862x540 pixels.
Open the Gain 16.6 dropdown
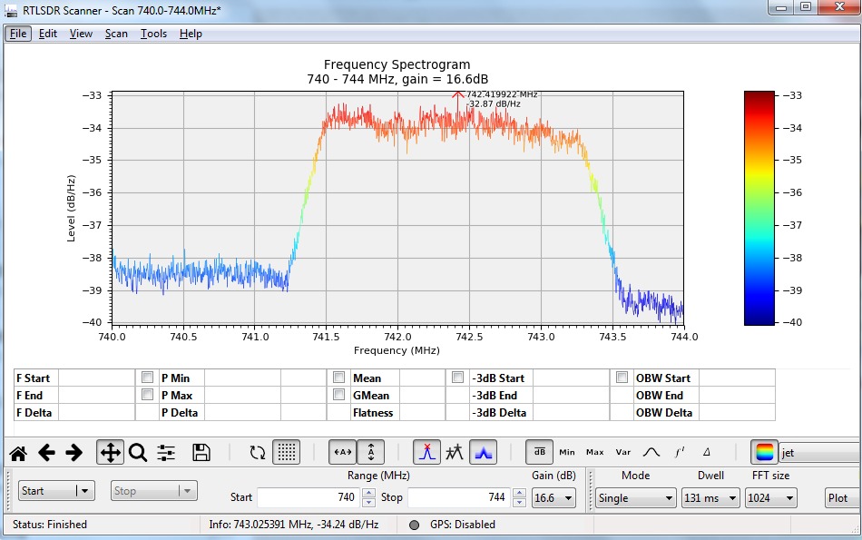click(x=553, y=498)
